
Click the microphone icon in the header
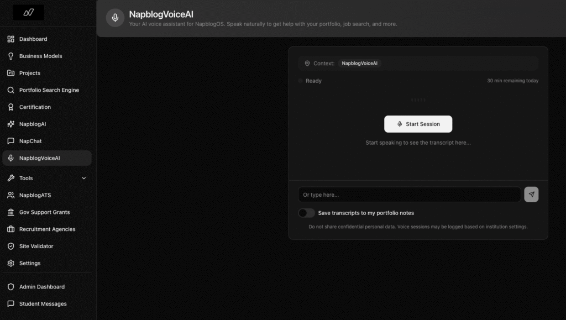click(114, 18)
